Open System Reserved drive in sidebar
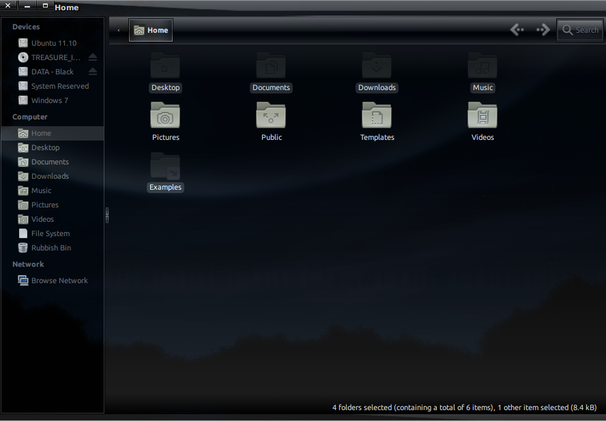 pyautogui.click(x=52, y=86)
